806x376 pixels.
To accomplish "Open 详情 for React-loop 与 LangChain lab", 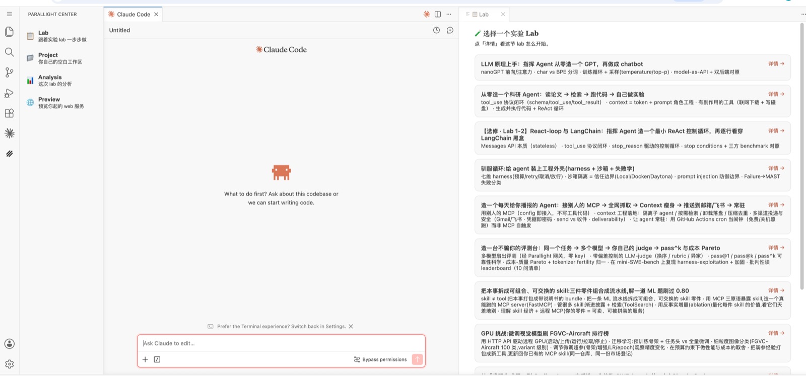I will pos(776,131).
